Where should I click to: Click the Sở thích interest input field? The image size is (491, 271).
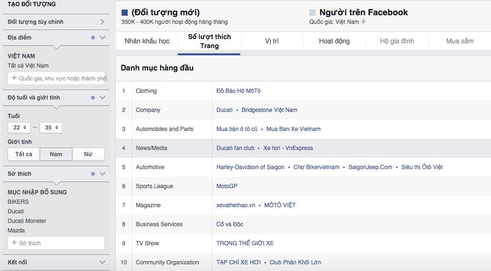pyautogui.click(x=56, y=243)
